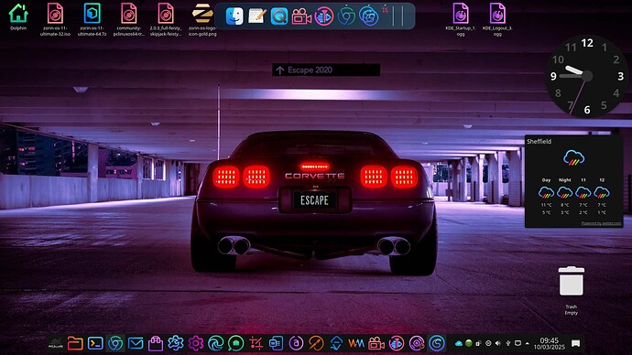Open the Trash icon on desktop
Screen dimensions: 632x355
click(572, 281)
